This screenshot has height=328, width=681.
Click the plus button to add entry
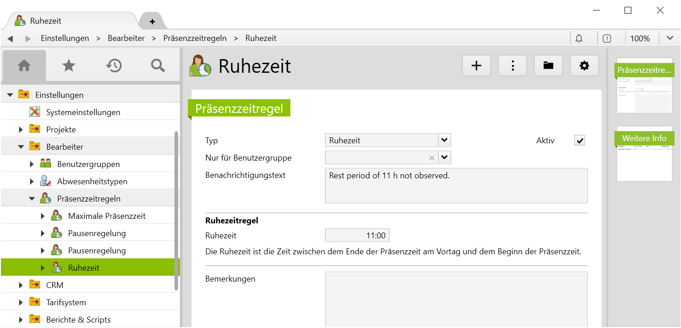[x=476, y=66]
